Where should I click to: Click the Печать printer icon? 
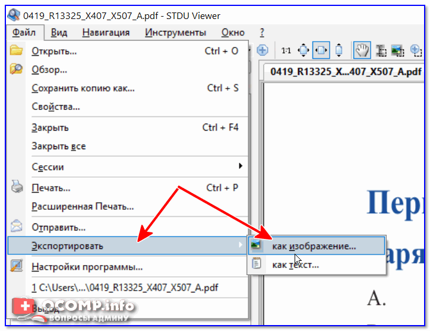coord(17,188)
